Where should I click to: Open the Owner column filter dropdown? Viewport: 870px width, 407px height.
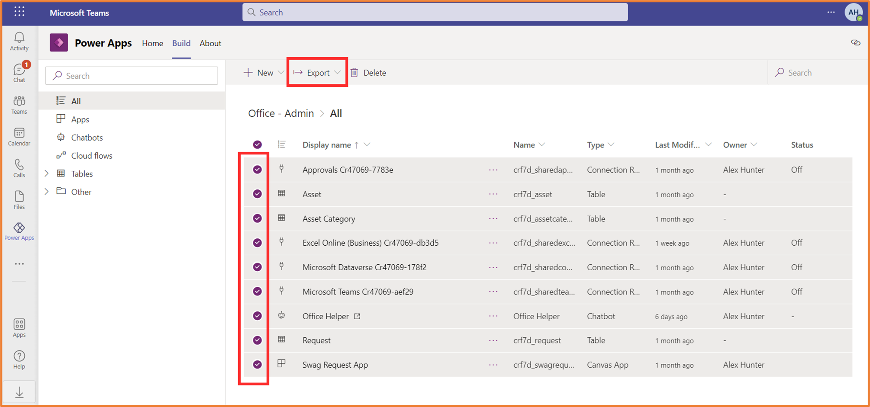[754, 144]
